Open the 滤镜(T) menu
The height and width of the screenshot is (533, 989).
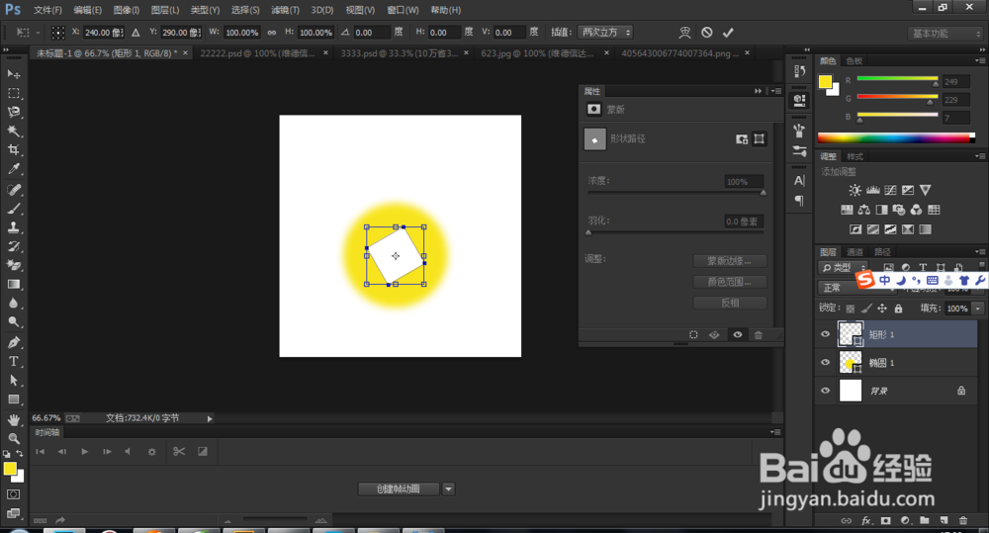[x=285, y=10]
